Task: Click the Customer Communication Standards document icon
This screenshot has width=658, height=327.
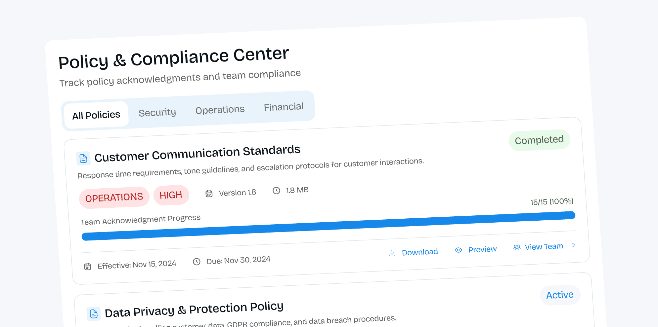Action: pos(83,159)
